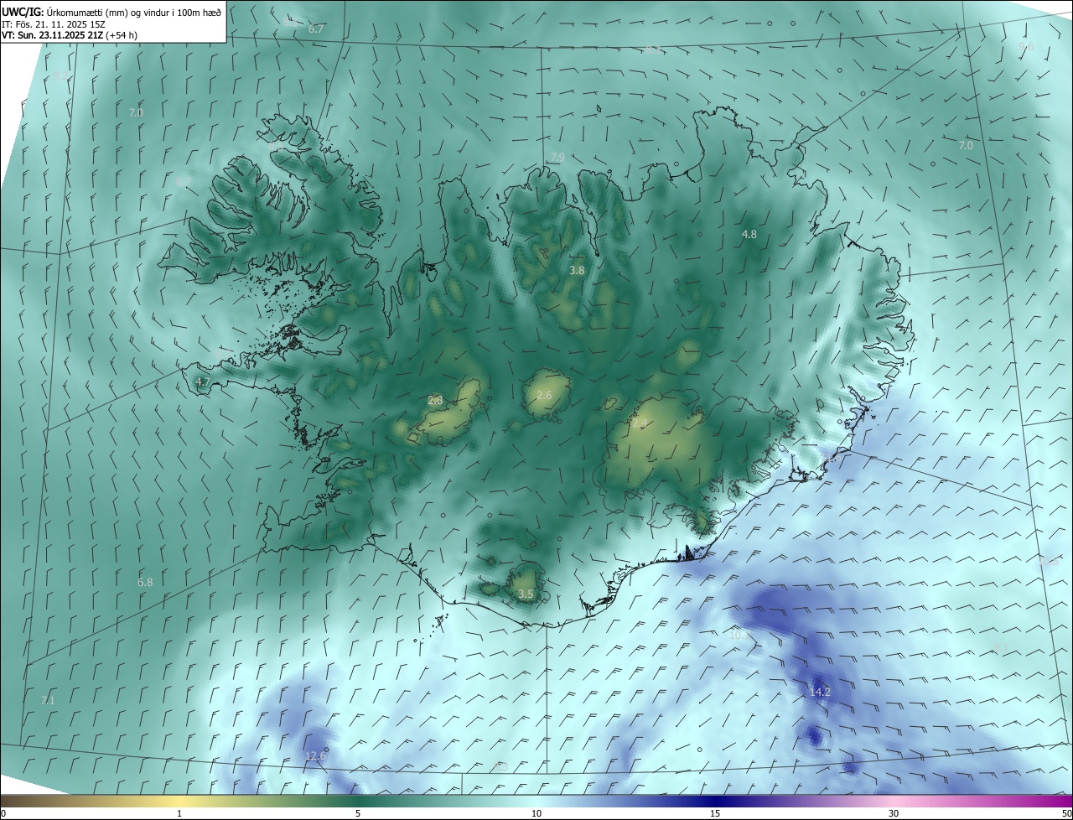Click the 'UWC/IG: Úrkomumætti (mm)' title line
Image resolution: width=1073 pixels, height=820 pixels.
(111, 12)
